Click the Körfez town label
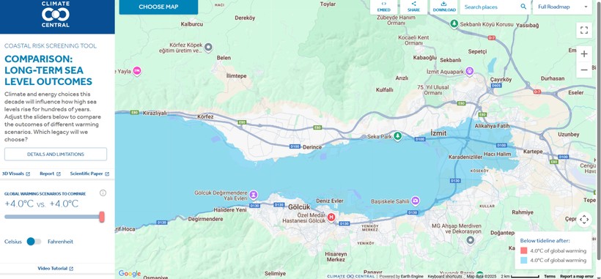Screen dimensions: 601x279 (x=205, y=116)
